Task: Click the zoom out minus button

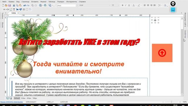Action: click(163, 102)
